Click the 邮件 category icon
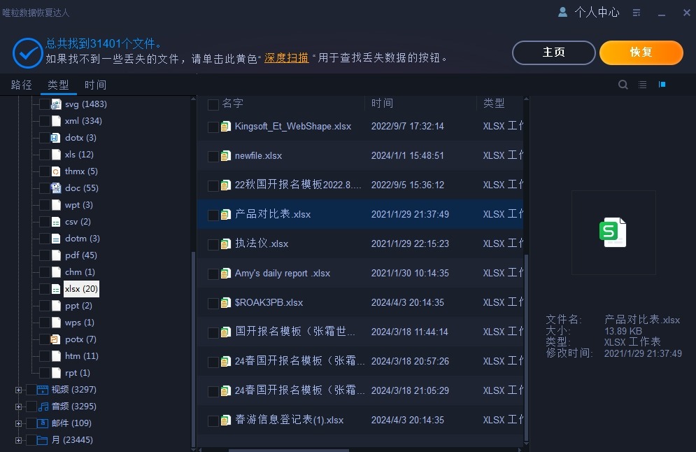 pyautogui.click(x=43, y=423)
